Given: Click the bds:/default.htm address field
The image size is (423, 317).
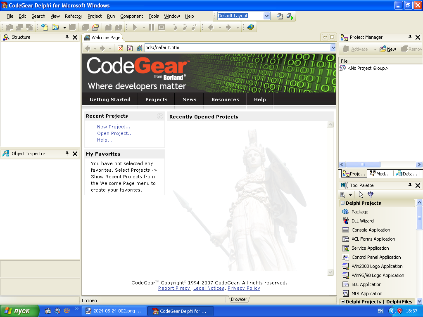Looking at the screenshot, I should click(x=238, y=48).
